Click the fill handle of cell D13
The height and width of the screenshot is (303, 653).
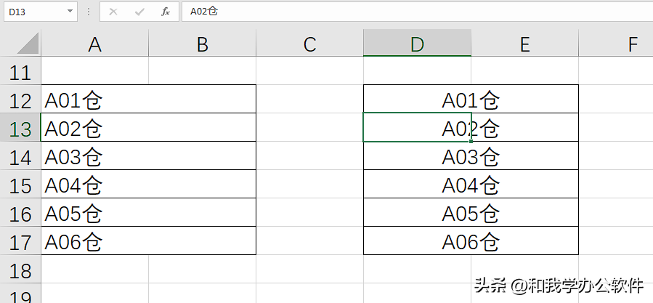(x=471, y=141)
